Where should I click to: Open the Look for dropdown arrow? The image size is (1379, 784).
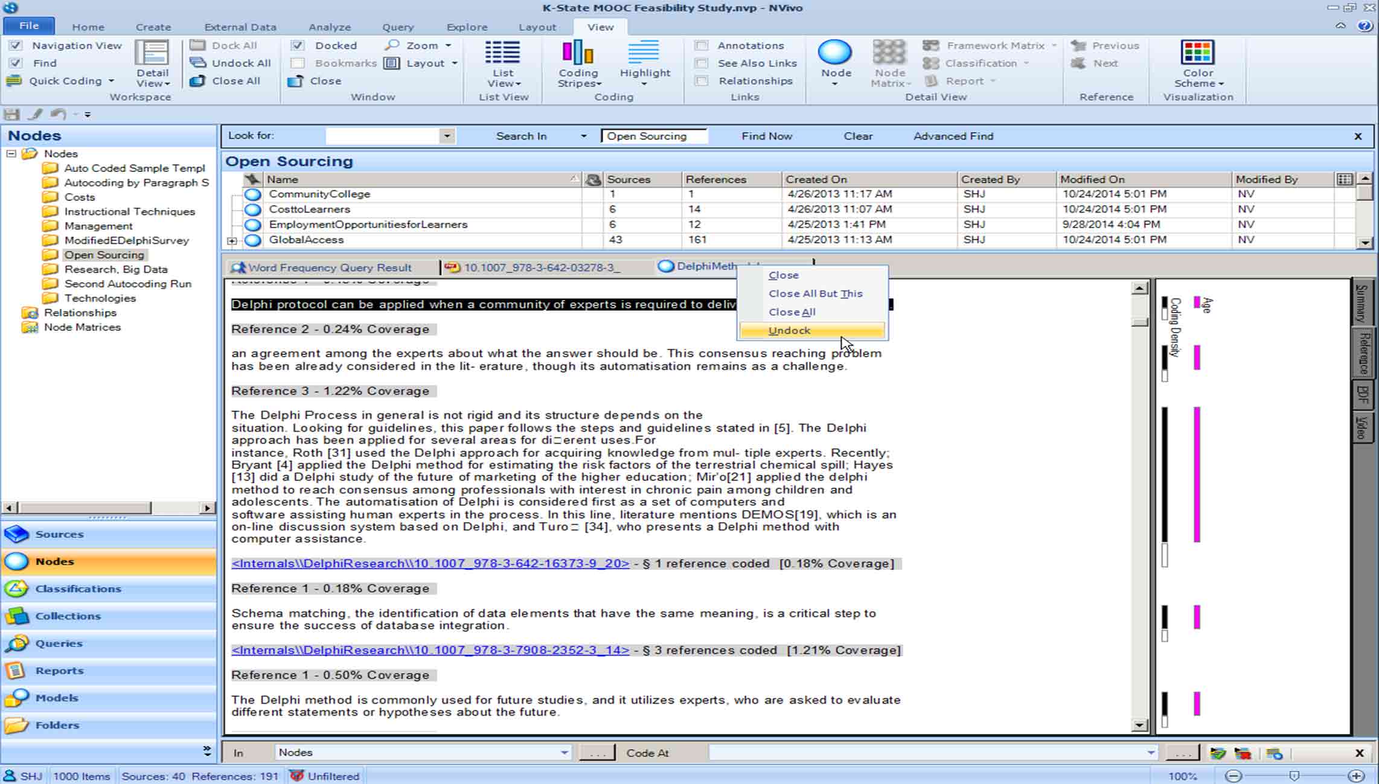(x=447, y=136)
